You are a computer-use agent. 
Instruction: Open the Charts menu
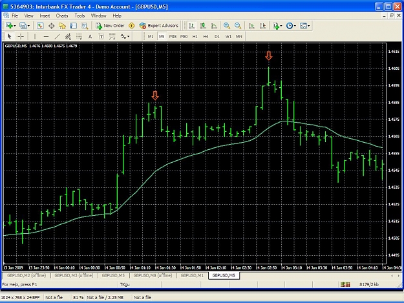62,16
